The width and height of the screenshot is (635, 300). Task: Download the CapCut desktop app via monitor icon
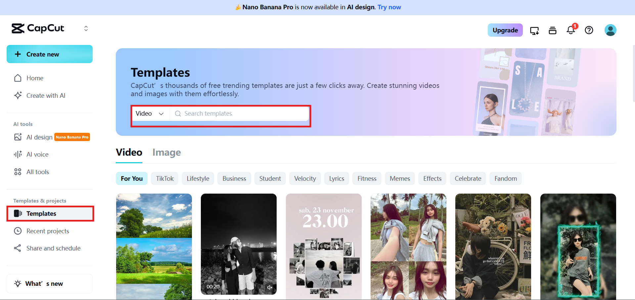coord(534,30)
